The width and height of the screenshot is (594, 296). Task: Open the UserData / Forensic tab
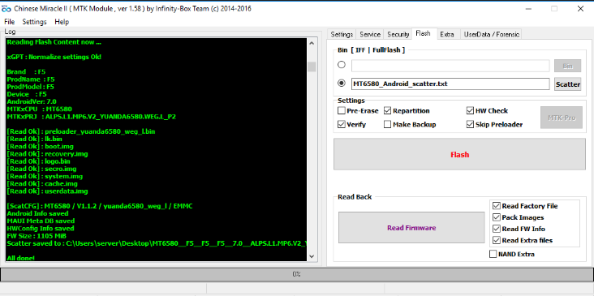tap(491, 34)
